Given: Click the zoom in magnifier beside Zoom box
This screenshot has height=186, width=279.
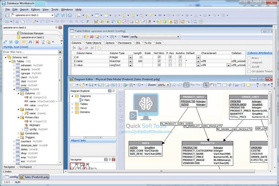Looking at the screenshot, I should 174,85.
